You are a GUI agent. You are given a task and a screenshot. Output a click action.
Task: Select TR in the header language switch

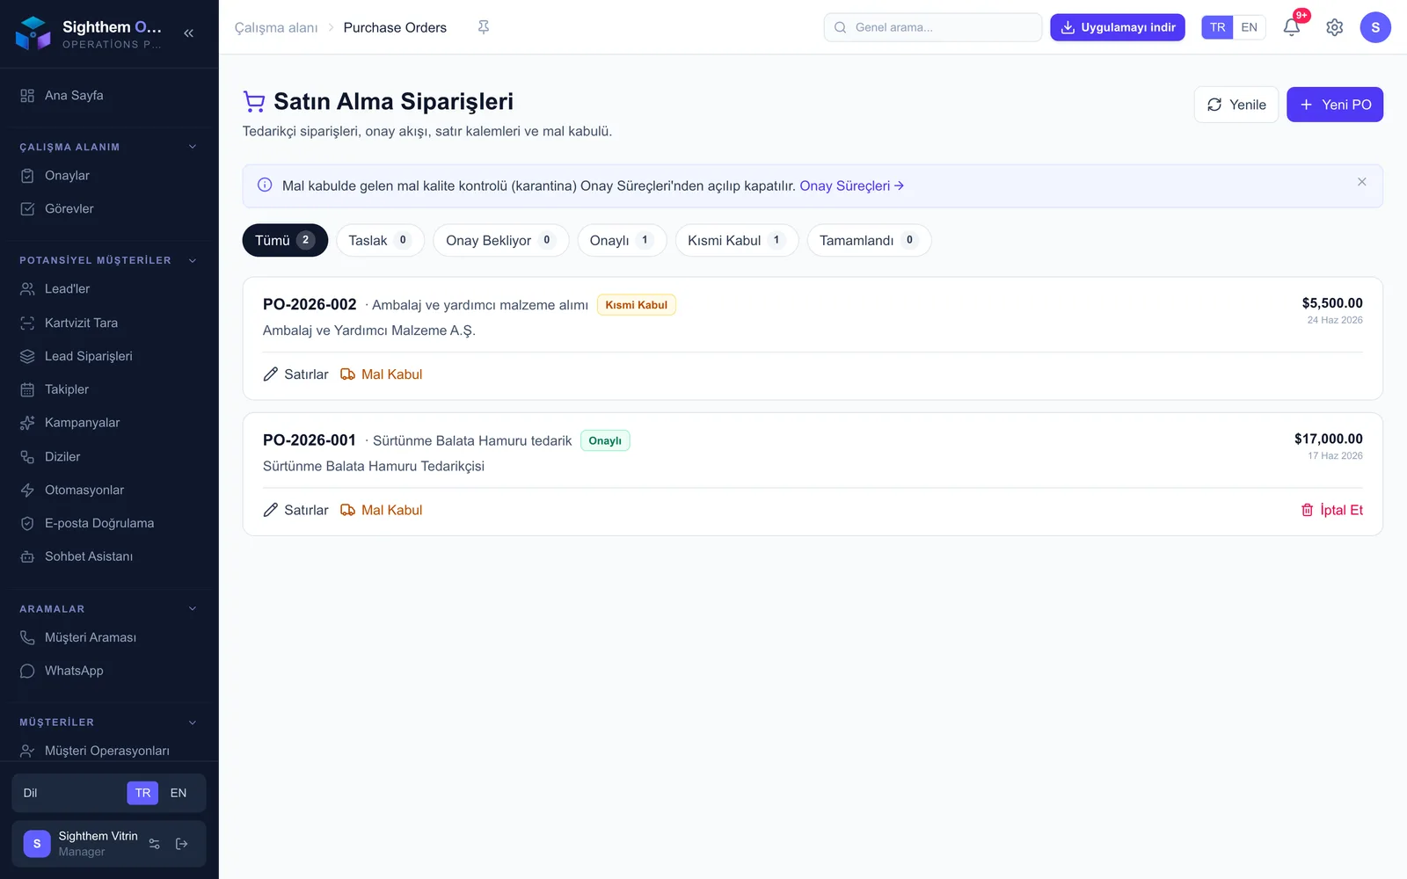[x=1217, y=27]
